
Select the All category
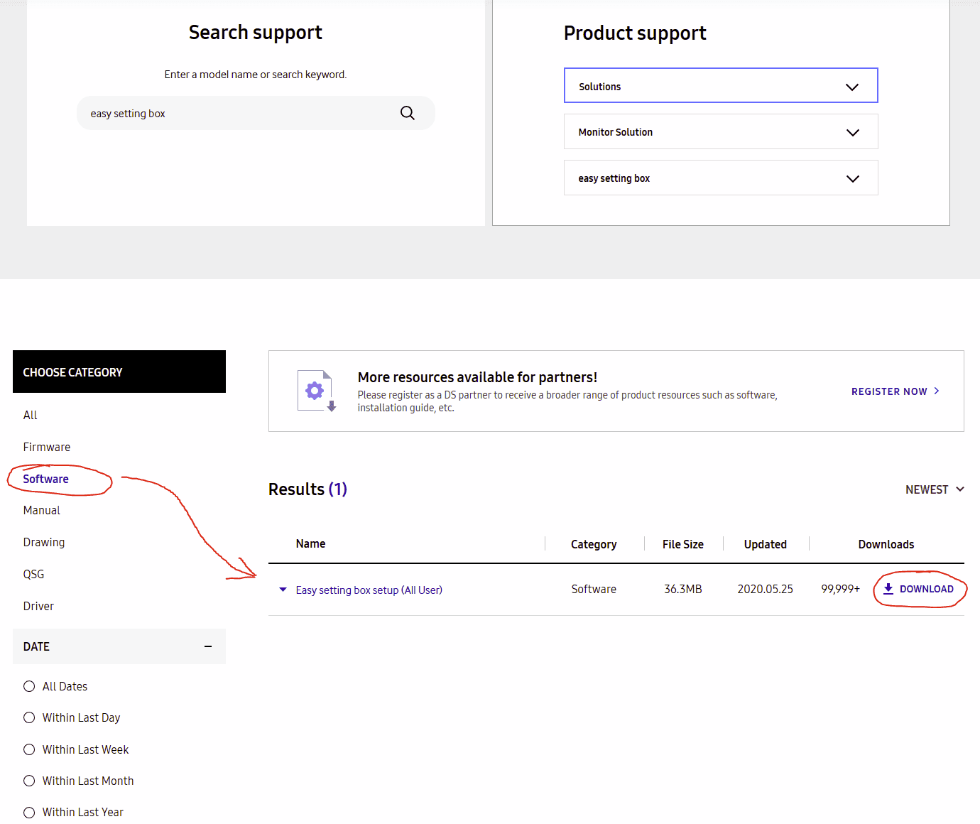click(30, 415)
